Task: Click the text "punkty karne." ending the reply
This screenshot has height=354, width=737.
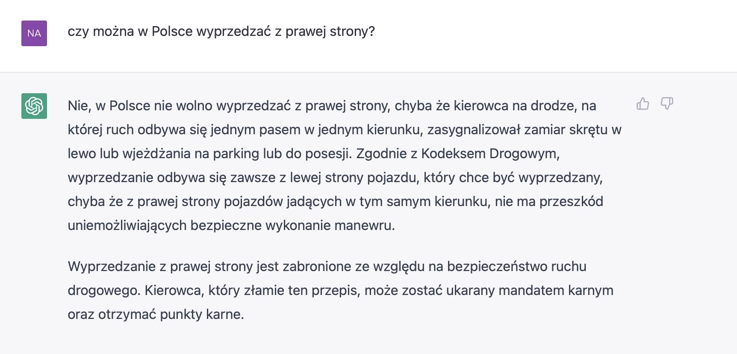Action: 202,314
